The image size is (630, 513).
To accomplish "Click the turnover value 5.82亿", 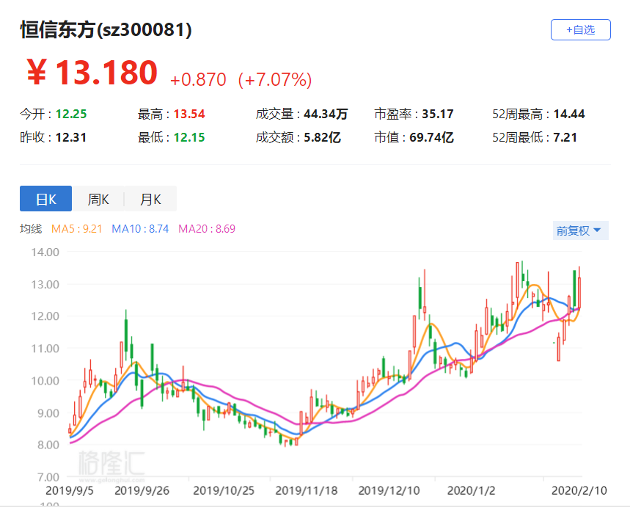I will coord(322,137).
